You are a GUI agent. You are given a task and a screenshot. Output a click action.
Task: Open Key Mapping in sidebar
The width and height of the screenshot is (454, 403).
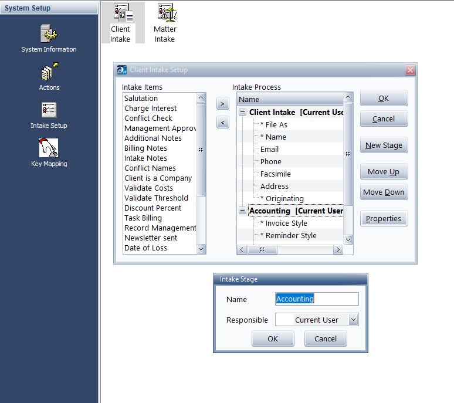(49, 153)
